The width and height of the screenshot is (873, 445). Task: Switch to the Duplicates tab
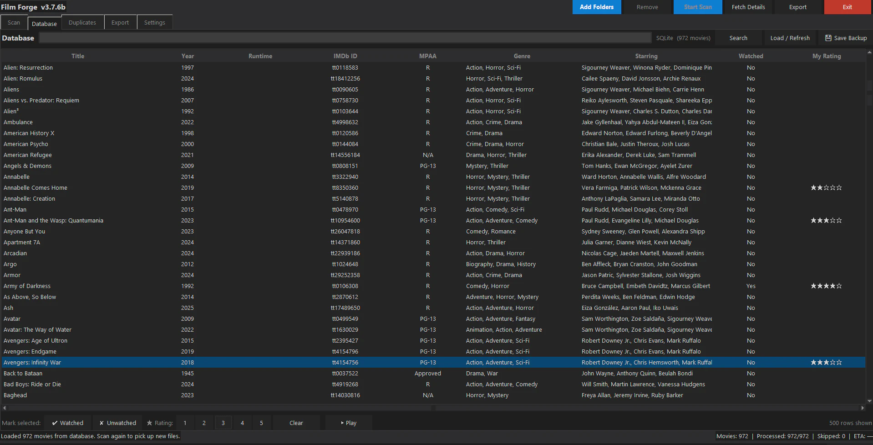[x=82, y=23]
